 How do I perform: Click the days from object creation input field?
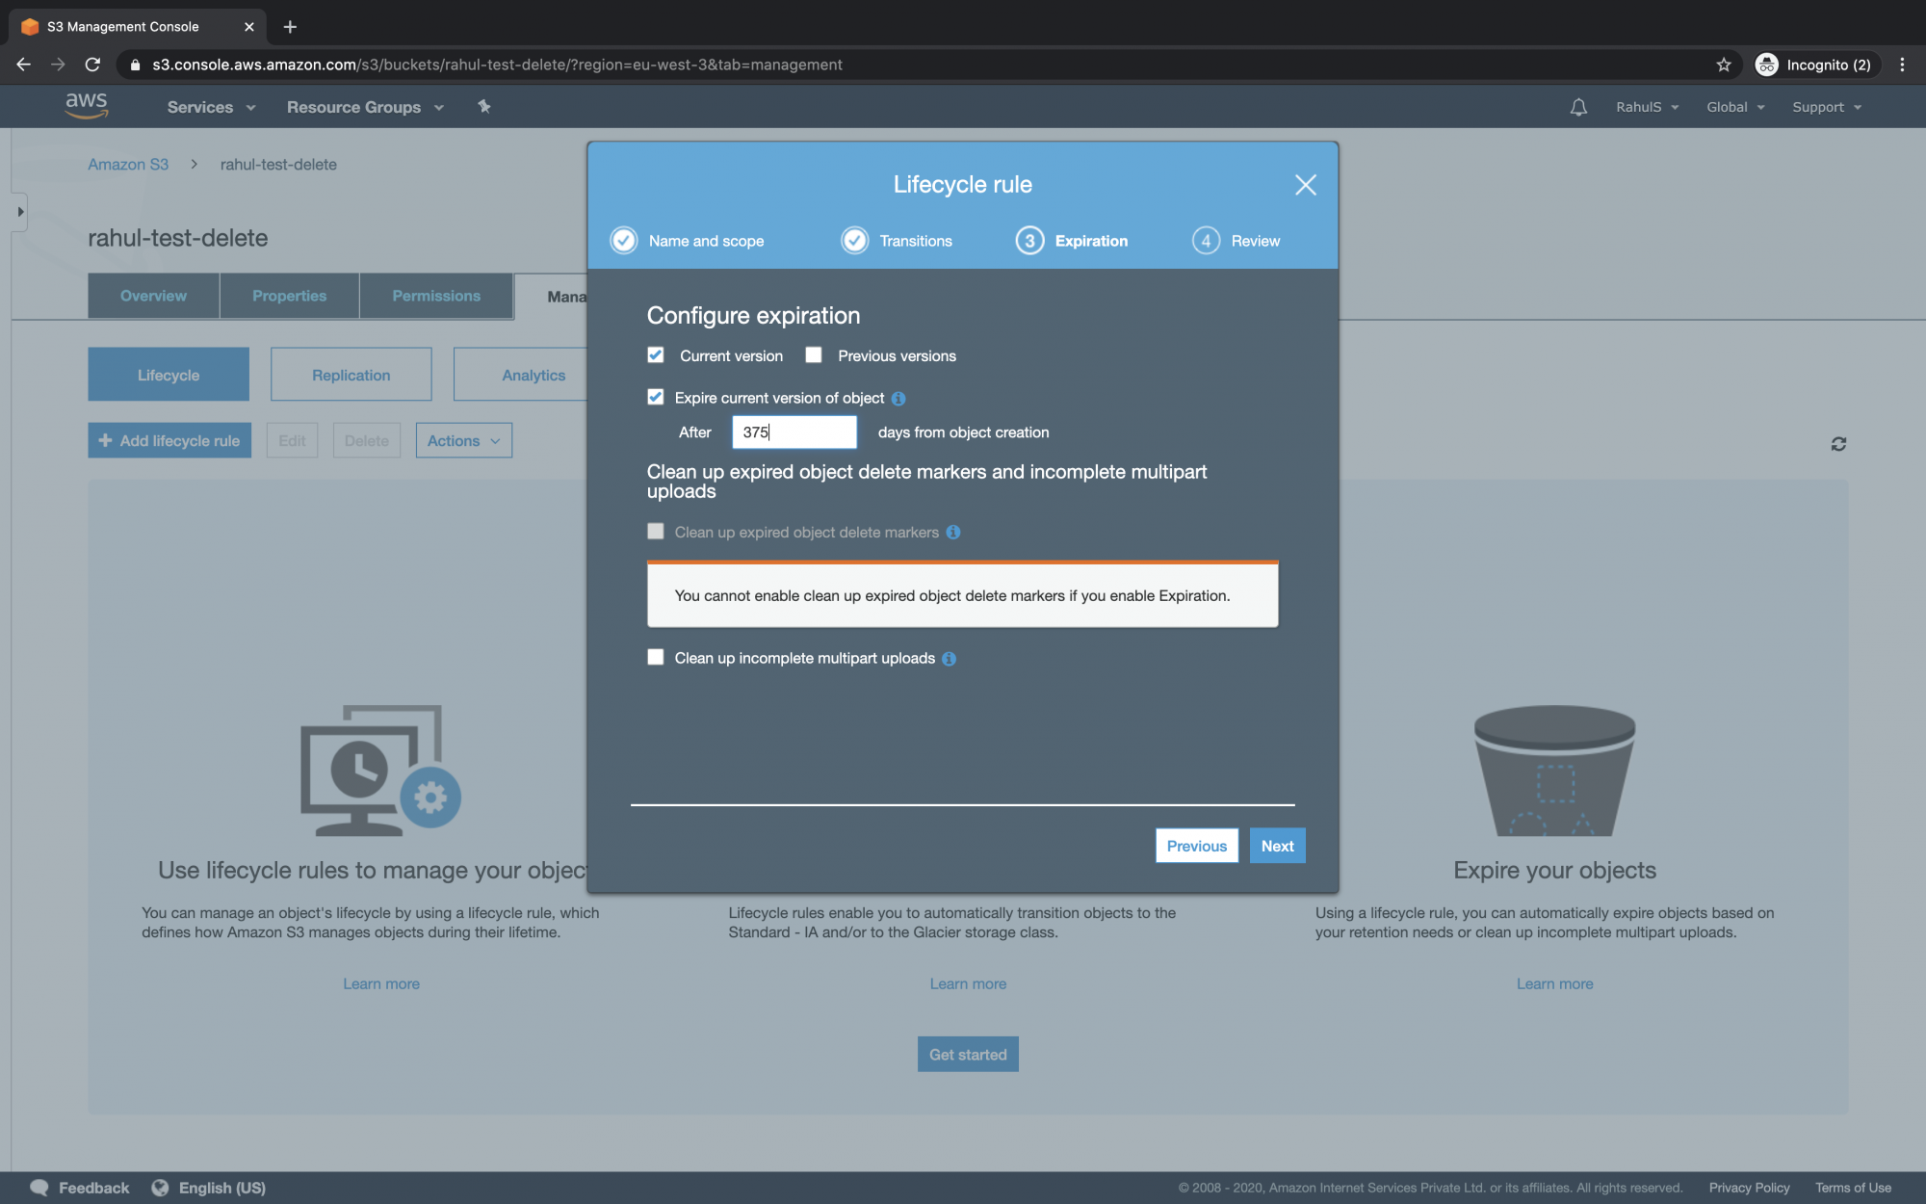tap(793, 432)
